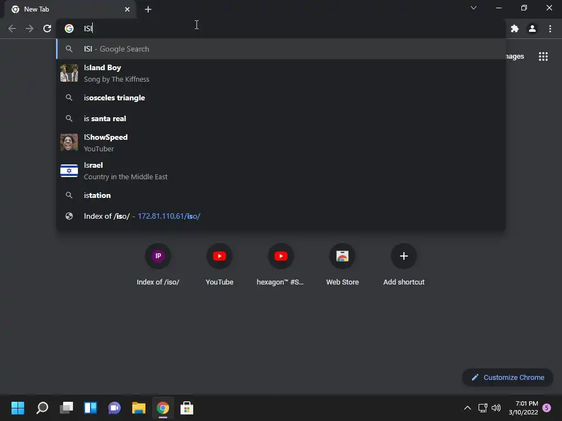Close the New Tab tab
This screenshot has width=562, height=421.
pyautogui.click(x=127, y=9)
